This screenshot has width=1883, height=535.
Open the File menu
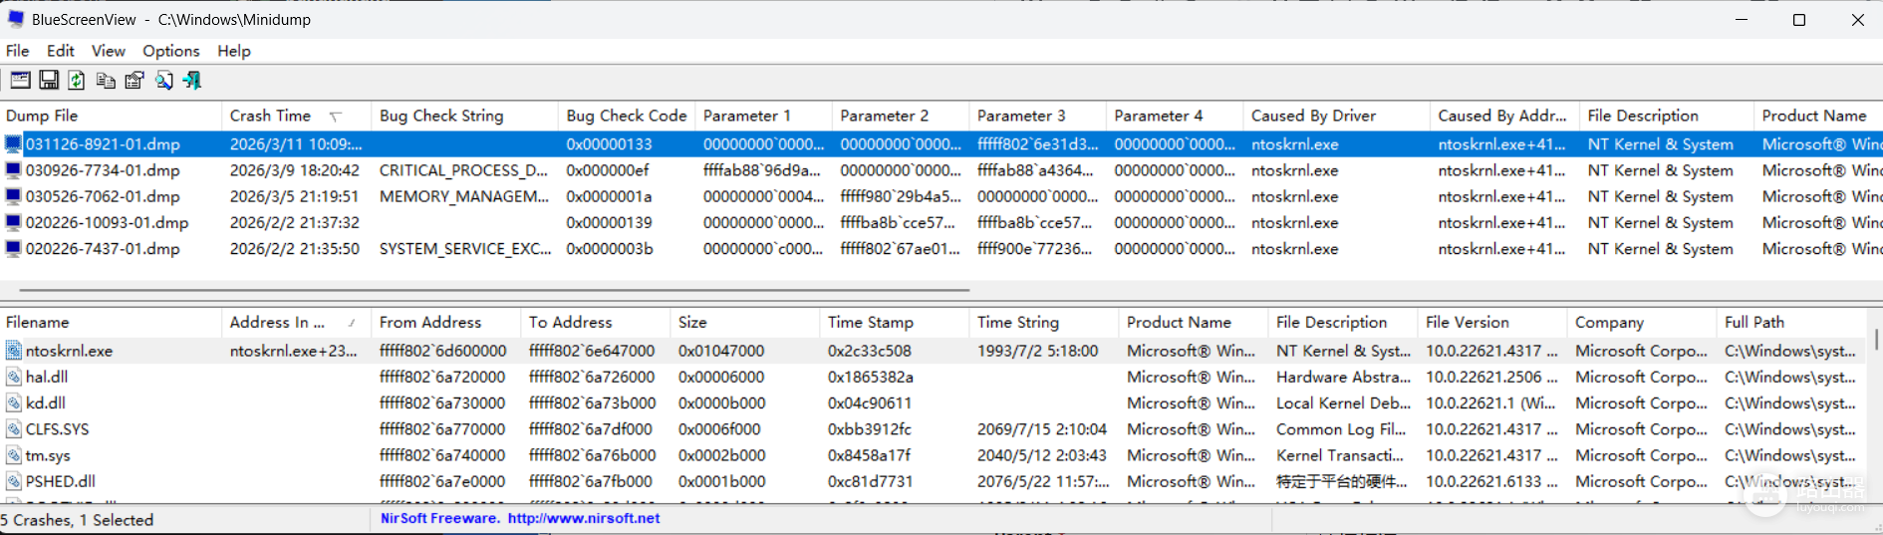coord(18,51)
